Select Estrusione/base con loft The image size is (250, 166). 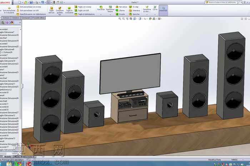pos(28,10)
